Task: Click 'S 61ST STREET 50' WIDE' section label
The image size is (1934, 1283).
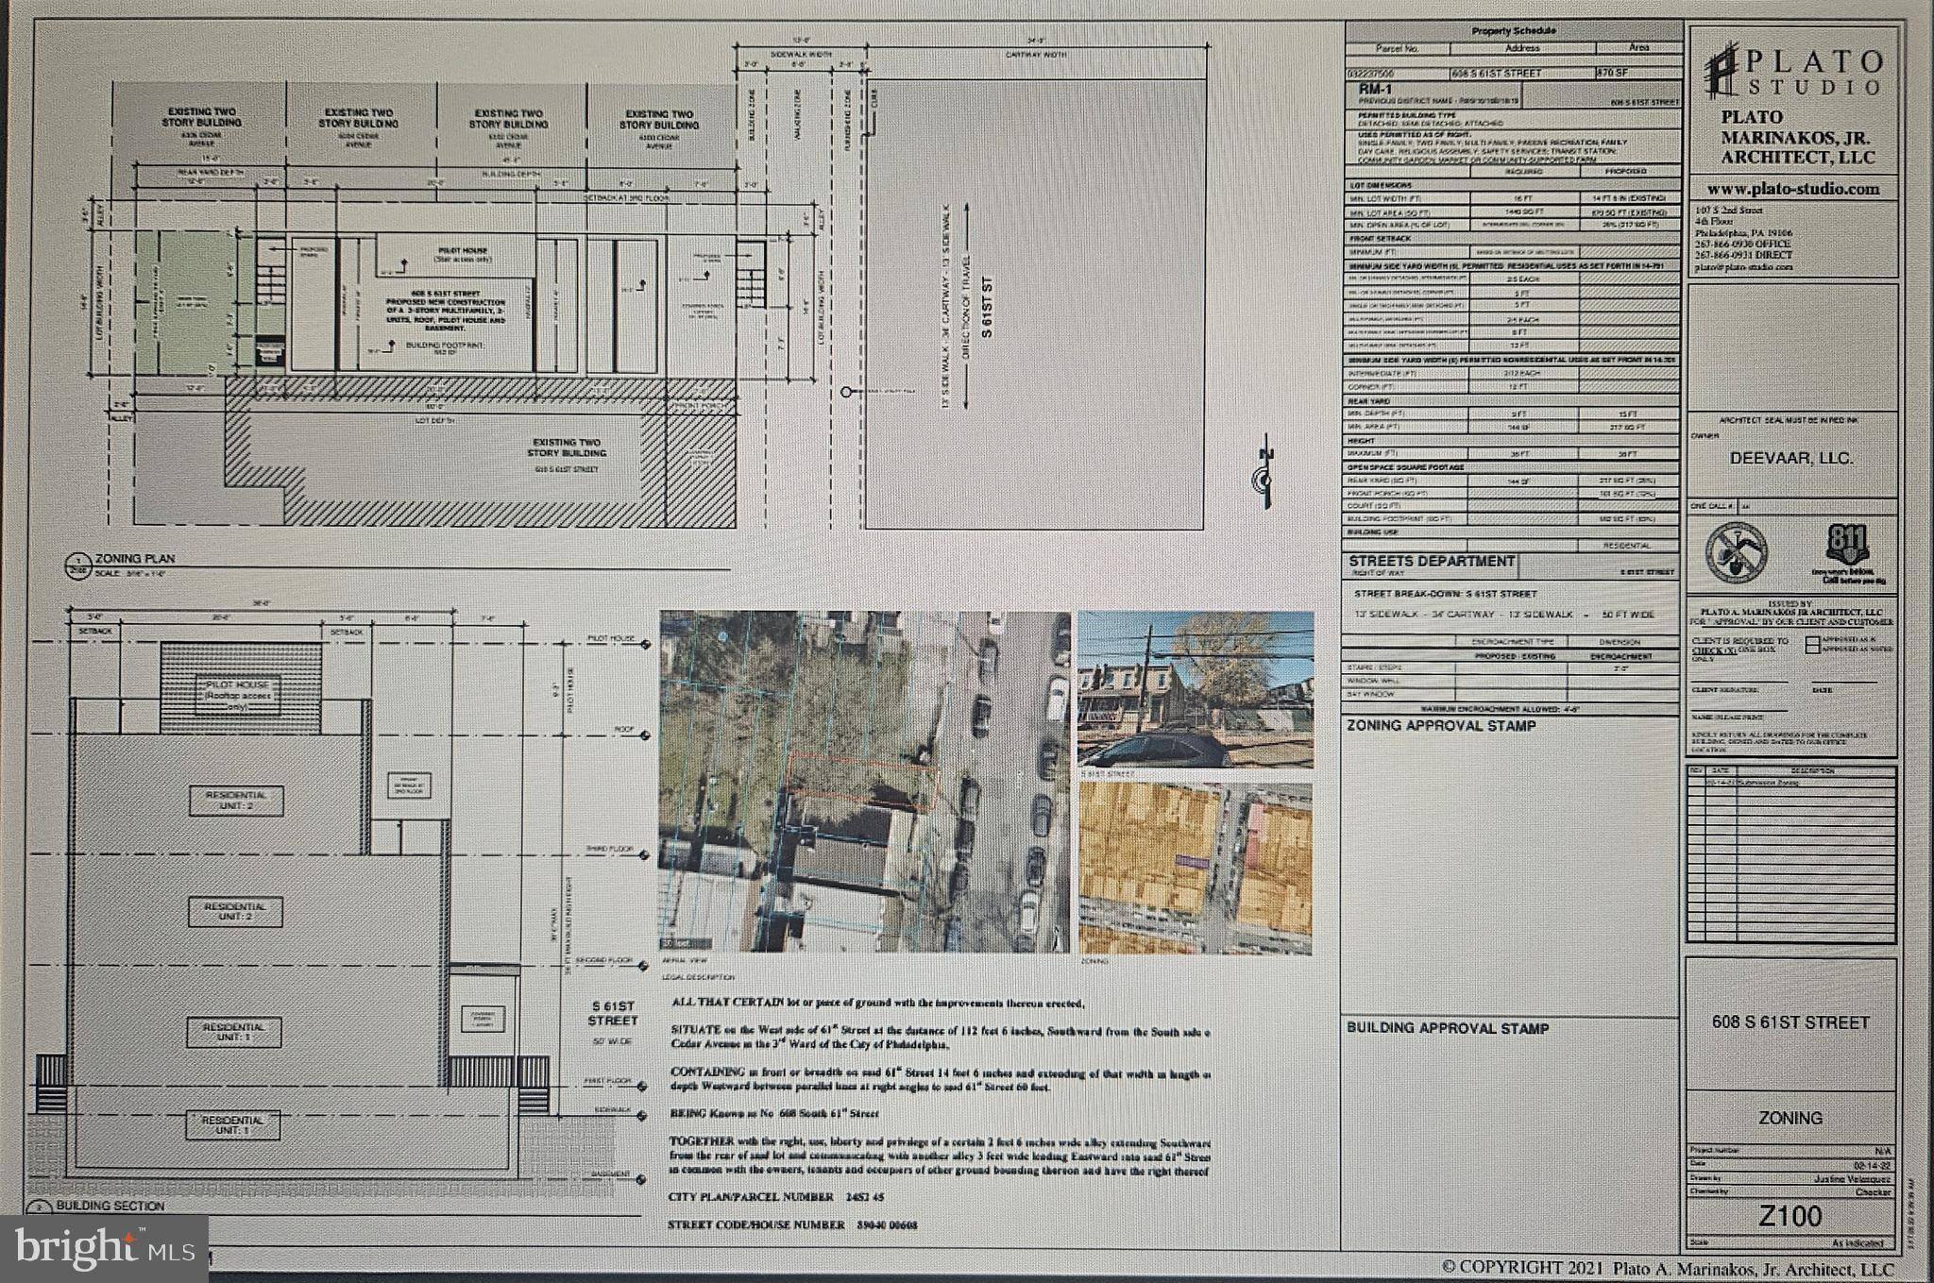Action: pos(613,1023)
